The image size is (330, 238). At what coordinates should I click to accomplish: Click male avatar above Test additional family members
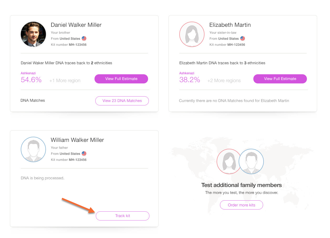click(x=252, y=161)
